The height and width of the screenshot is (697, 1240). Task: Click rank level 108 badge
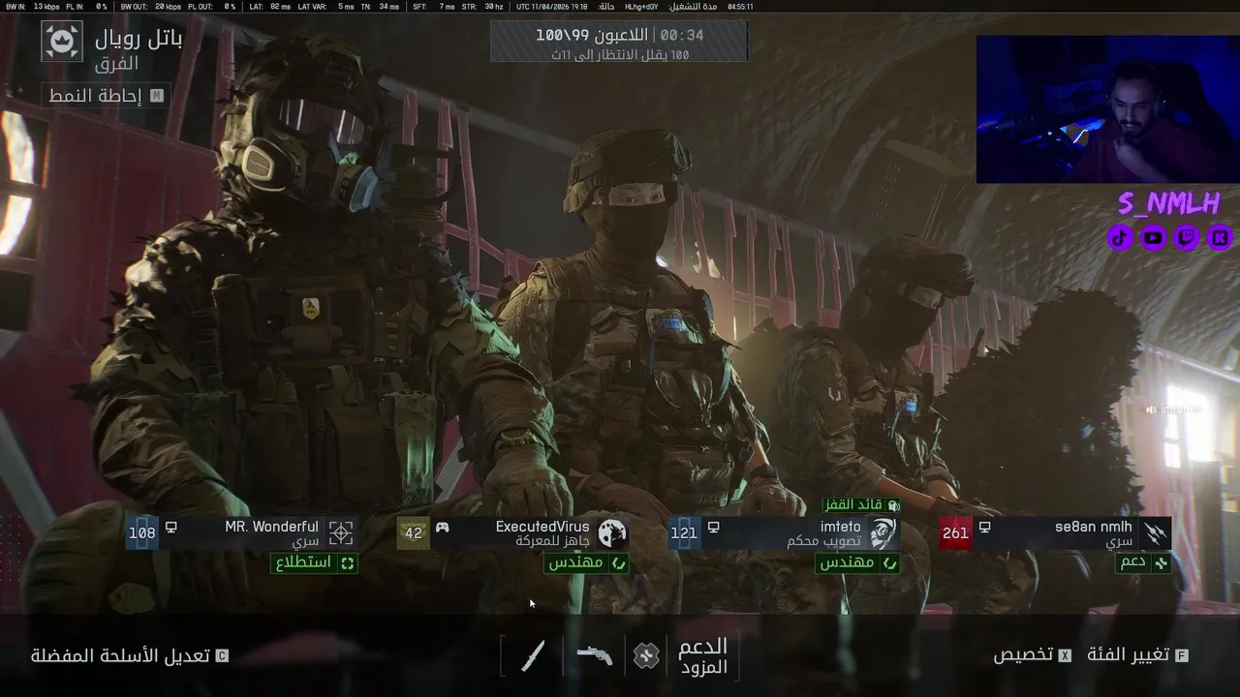click(x=141, y=532)
